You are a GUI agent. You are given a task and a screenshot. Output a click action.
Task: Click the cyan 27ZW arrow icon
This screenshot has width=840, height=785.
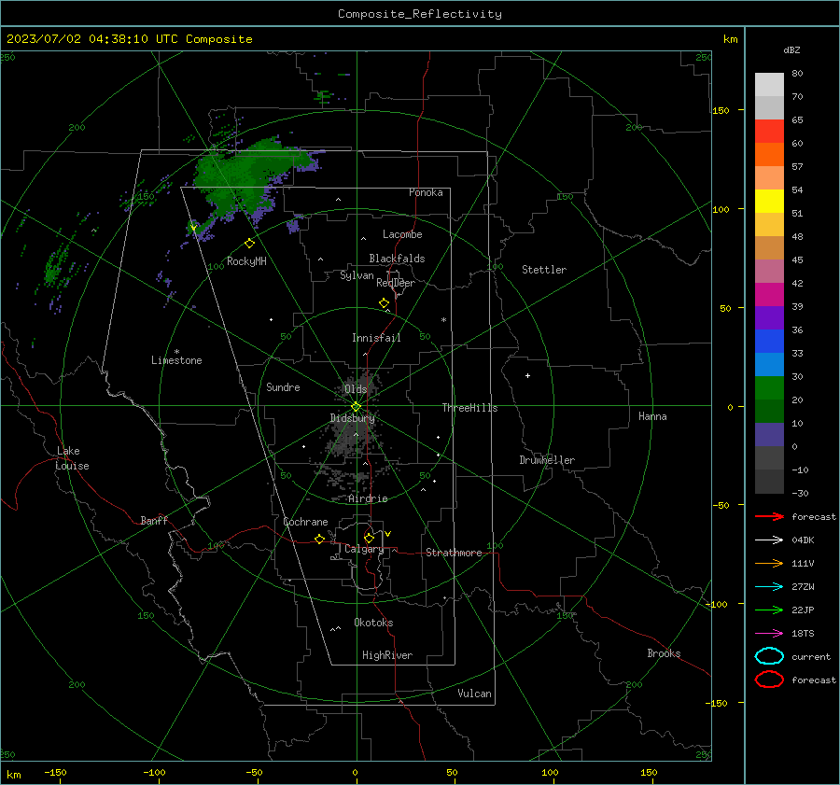point(769,587)
